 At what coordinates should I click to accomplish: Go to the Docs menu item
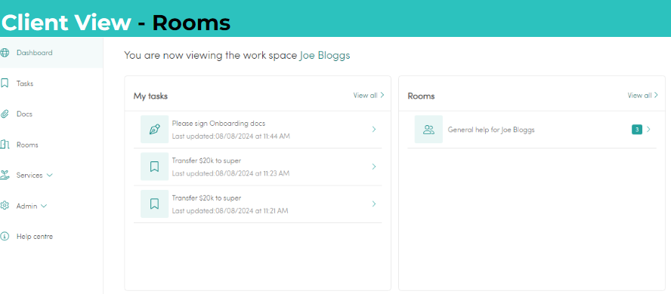point(24,115)
